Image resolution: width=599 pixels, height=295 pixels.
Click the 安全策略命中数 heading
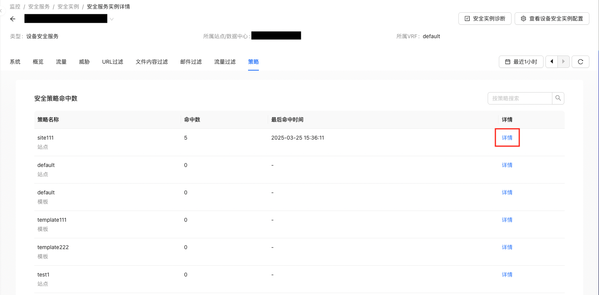point(56,98)
